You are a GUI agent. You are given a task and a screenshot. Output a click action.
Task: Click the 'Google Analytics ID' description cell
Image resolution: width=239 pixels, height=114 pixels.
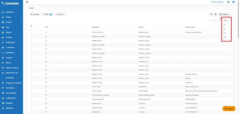point(98,99)
